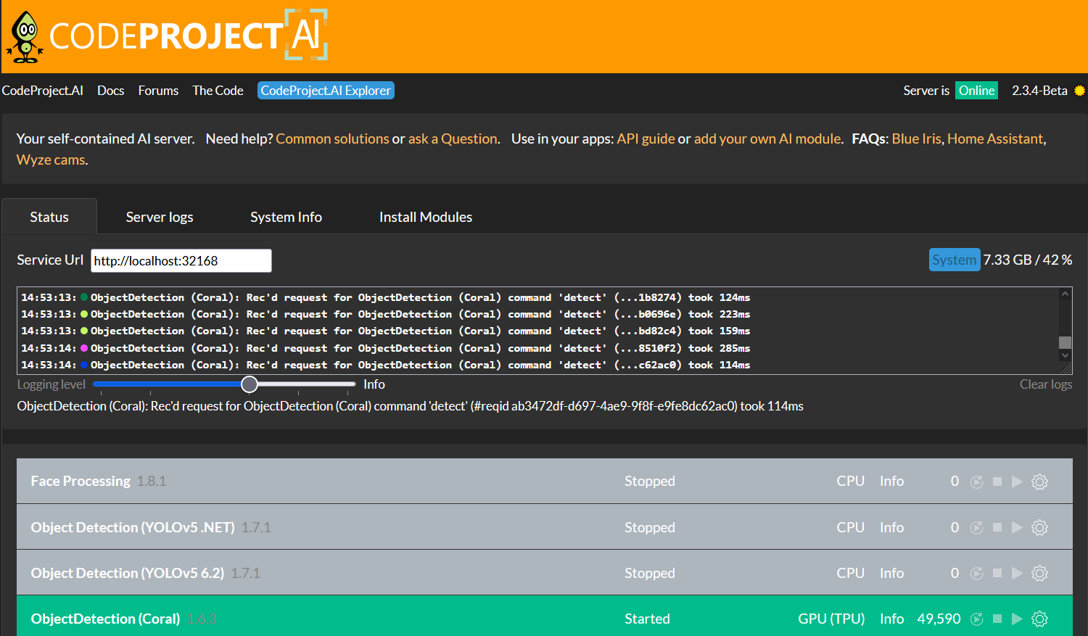Open Info for Object Detection (YOLOv5 6.2)
The width and height of the screenshot is (1088, 636).
891,573
